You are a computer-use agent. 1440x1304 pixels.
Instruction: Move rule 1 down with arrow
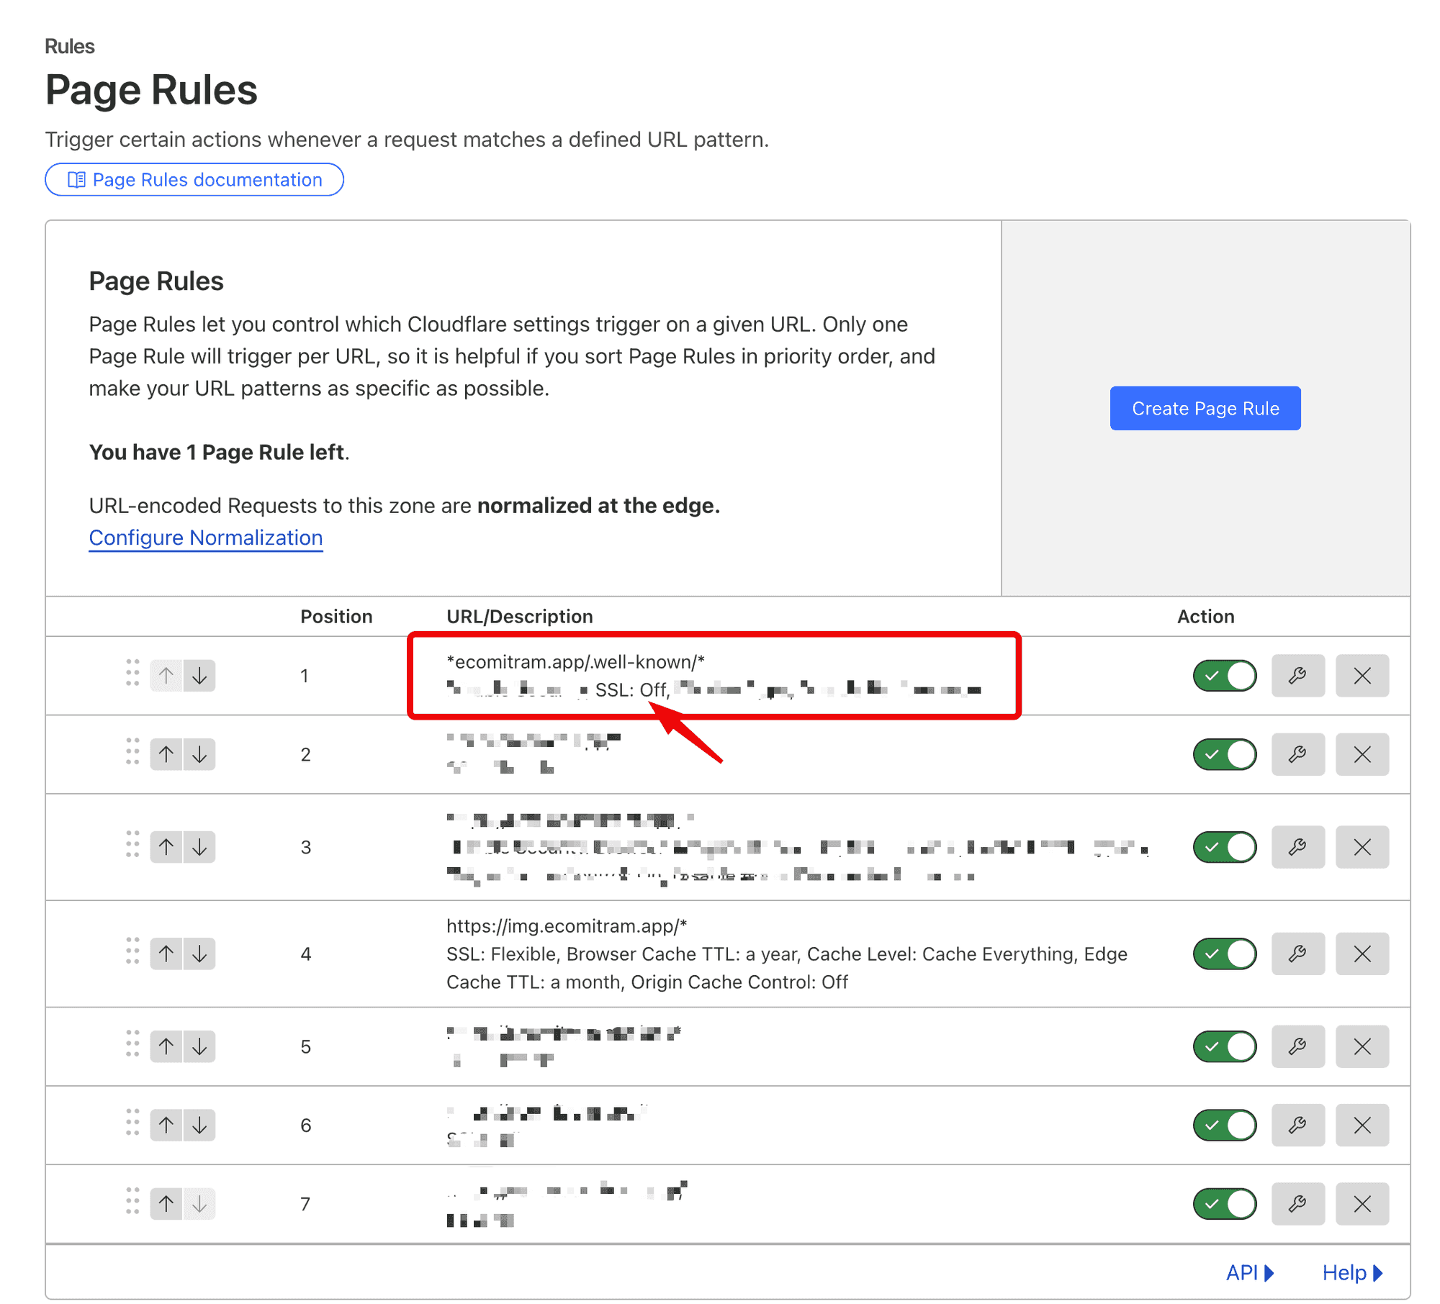[x=199, y=675]
